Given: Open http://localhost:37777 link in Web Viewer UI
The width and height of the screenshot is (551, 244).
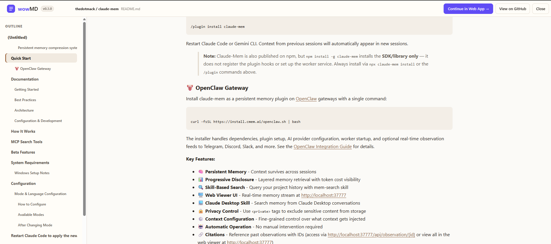Looking at the screenshot, I should pyautogui.click(x=324, y=195).
